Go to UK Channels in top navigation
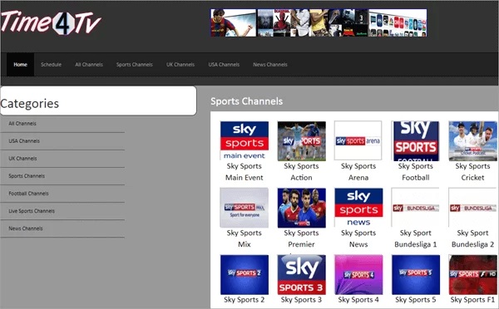Image resolution: width=499 pixels, height=309 pixels. click(180, 65)
